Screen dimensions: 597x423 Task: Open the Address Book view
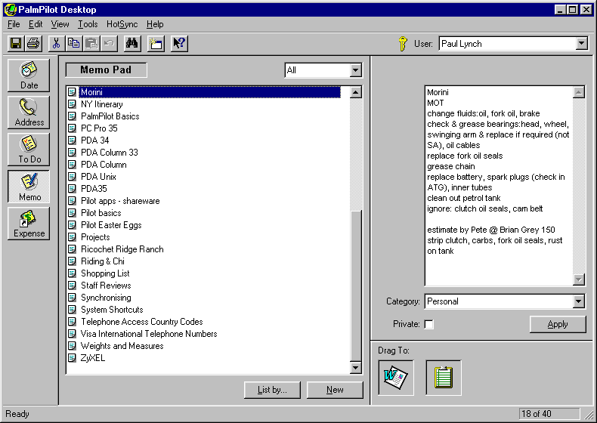click(29, 113)
